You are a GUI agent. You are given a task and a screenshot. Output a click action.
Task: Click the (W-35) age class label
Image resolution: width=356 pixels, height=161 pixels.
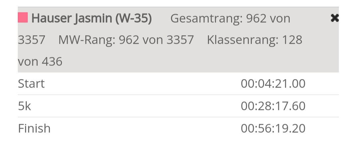133,18
